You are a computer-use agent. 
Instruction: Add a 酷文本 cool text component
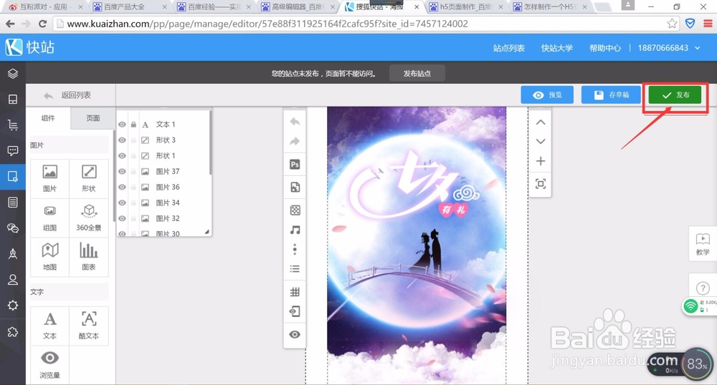[89, 326]
